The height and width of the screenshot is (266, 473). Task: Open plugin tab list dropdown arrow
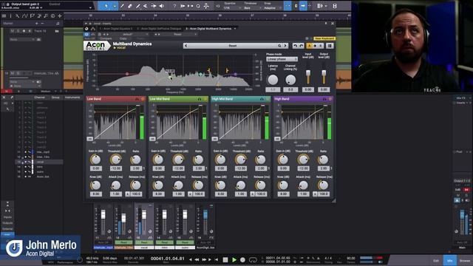tap(235, 28)
